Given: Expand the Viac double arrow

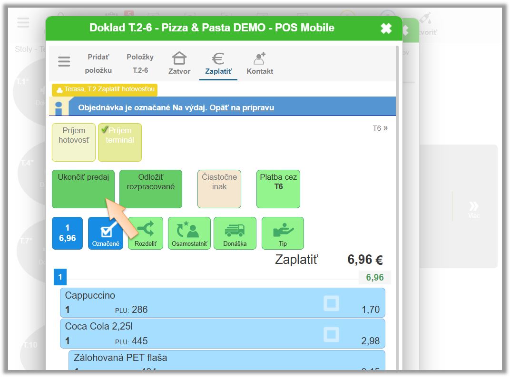Looking at the screenshot, I should click(473, 209).
